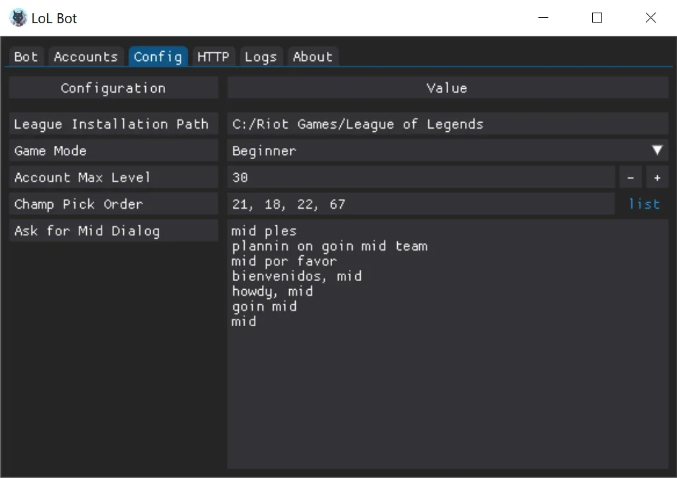
Task: Click the last 'mid' dialog line
Action: (x=244, y=322)
